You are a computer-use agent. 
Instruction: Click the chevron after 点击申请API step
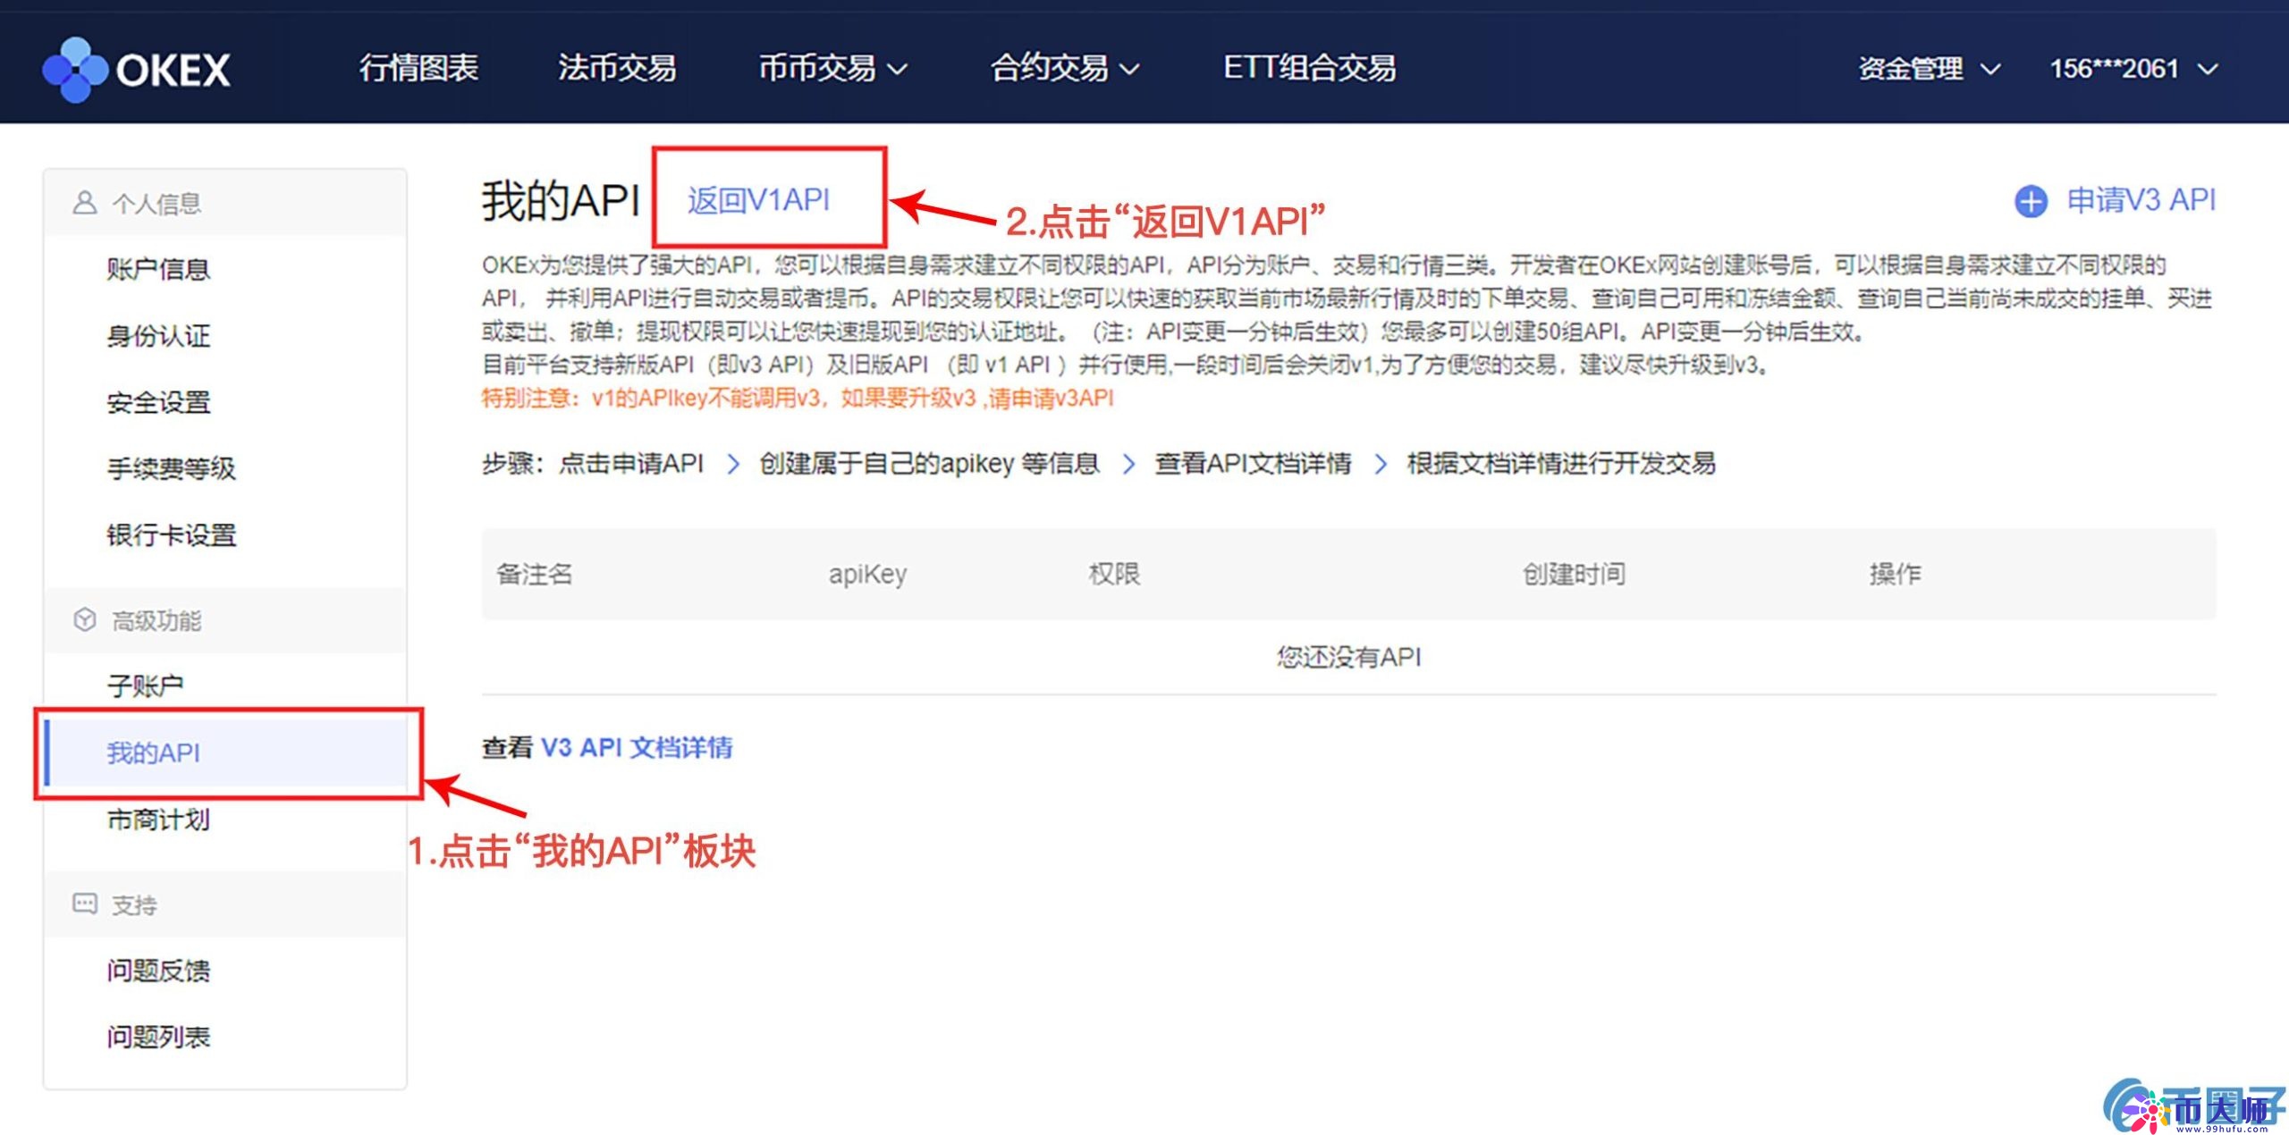point(733,464)
